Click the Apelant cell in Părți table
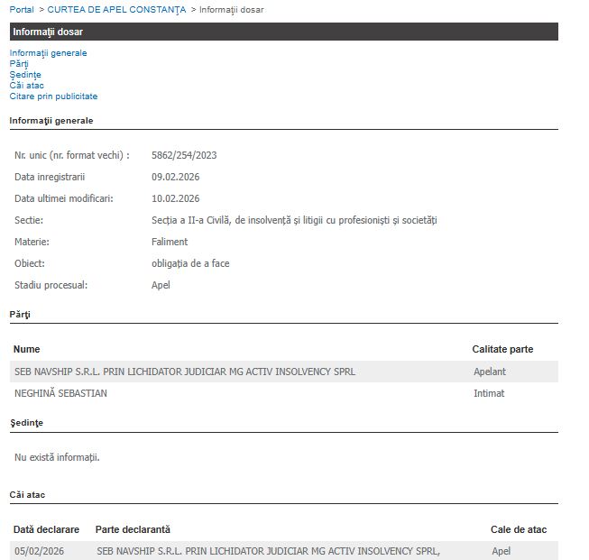 pyautogui.click(x=490, y=372)
